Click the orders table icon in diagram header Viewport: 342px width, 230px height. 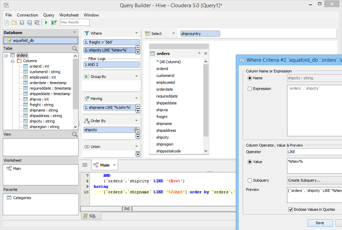point(153,54)
